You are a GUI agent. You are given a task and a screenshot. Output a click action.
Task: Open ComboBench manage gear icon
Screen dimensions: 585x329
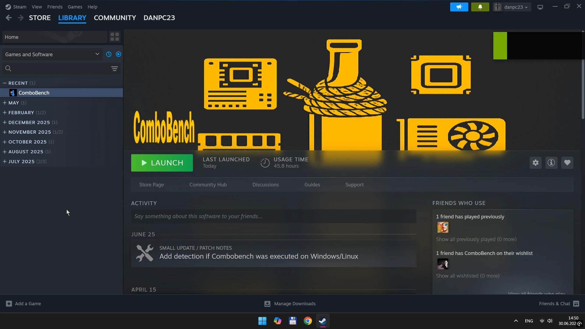pyautogui.click(x=535, y=163)
